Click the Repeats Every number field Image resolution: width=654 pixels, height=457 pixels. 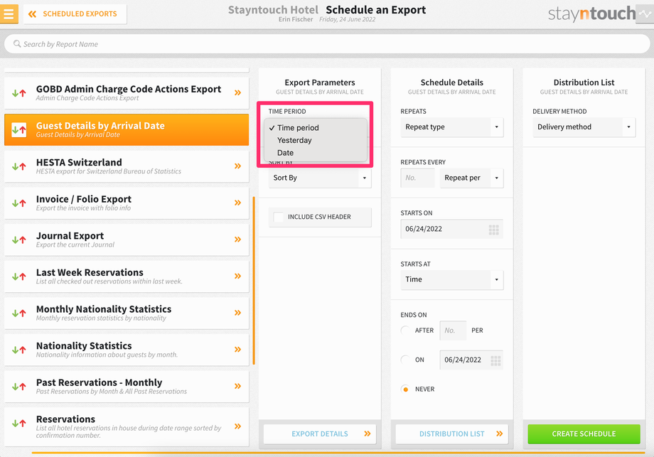(x=417, y=178)
